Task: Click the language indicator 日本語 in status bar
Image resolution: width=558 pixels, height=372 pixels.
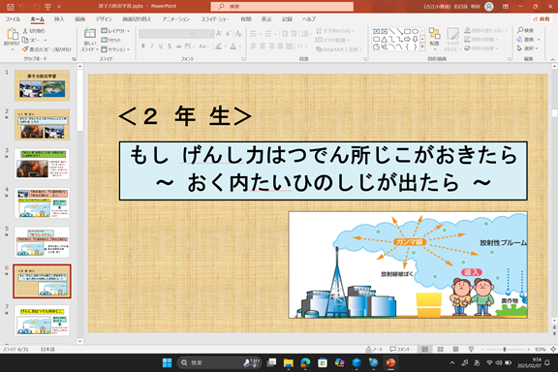Action: click(x=47, y=349)
